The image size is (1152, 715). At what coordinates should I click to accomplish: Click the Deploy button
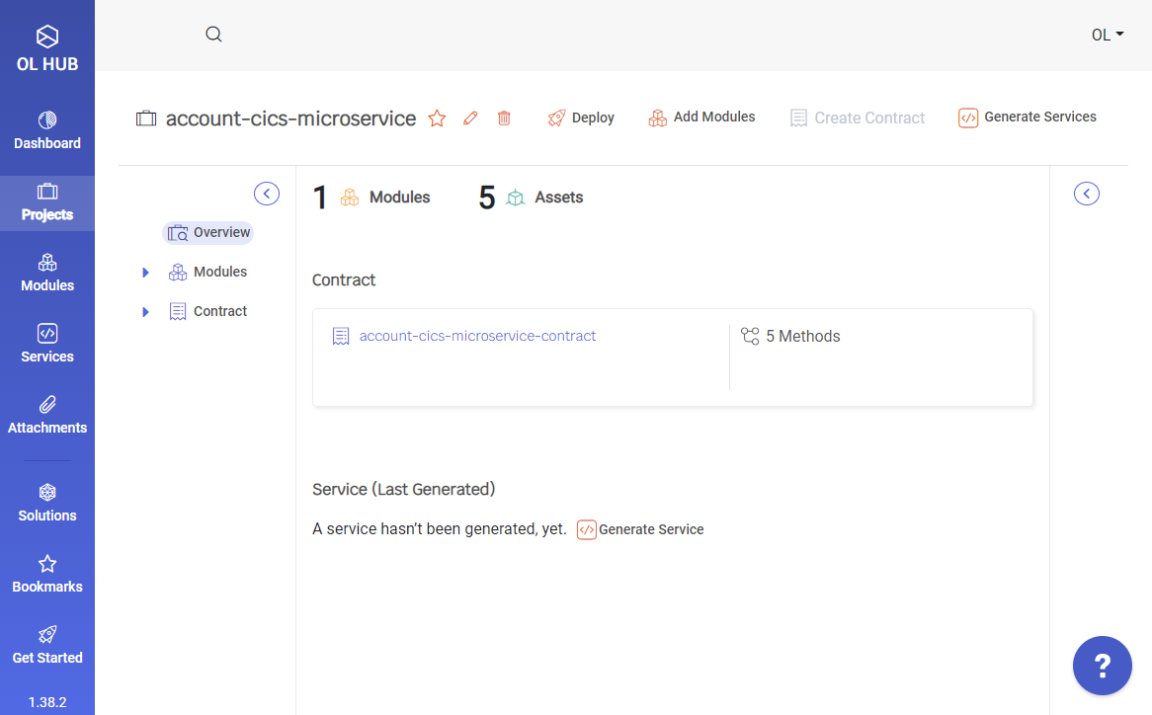[581, 118]
